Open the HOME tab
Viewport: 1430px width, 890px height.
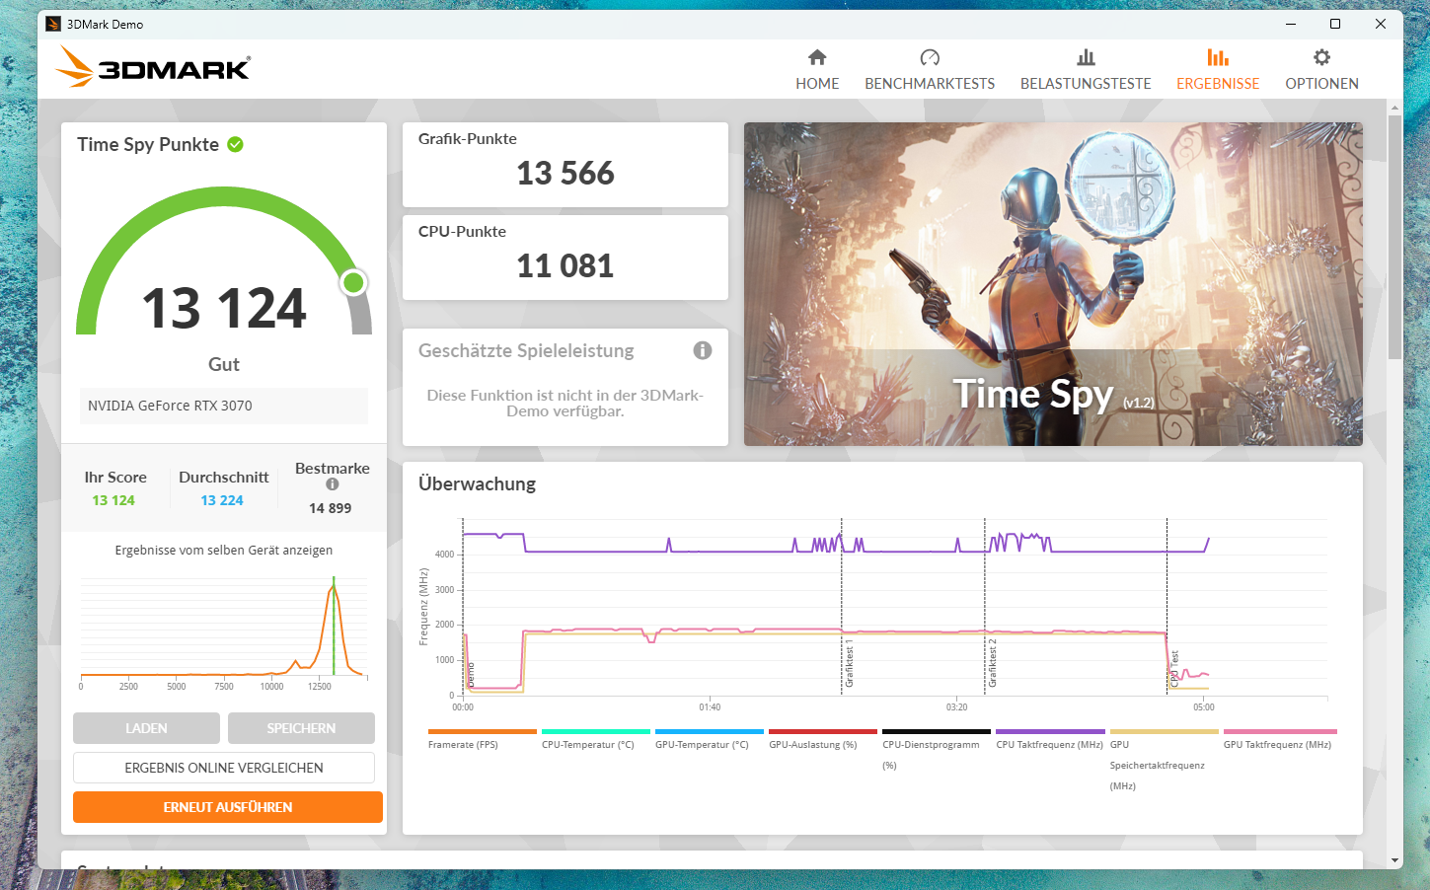coord(817,69)
